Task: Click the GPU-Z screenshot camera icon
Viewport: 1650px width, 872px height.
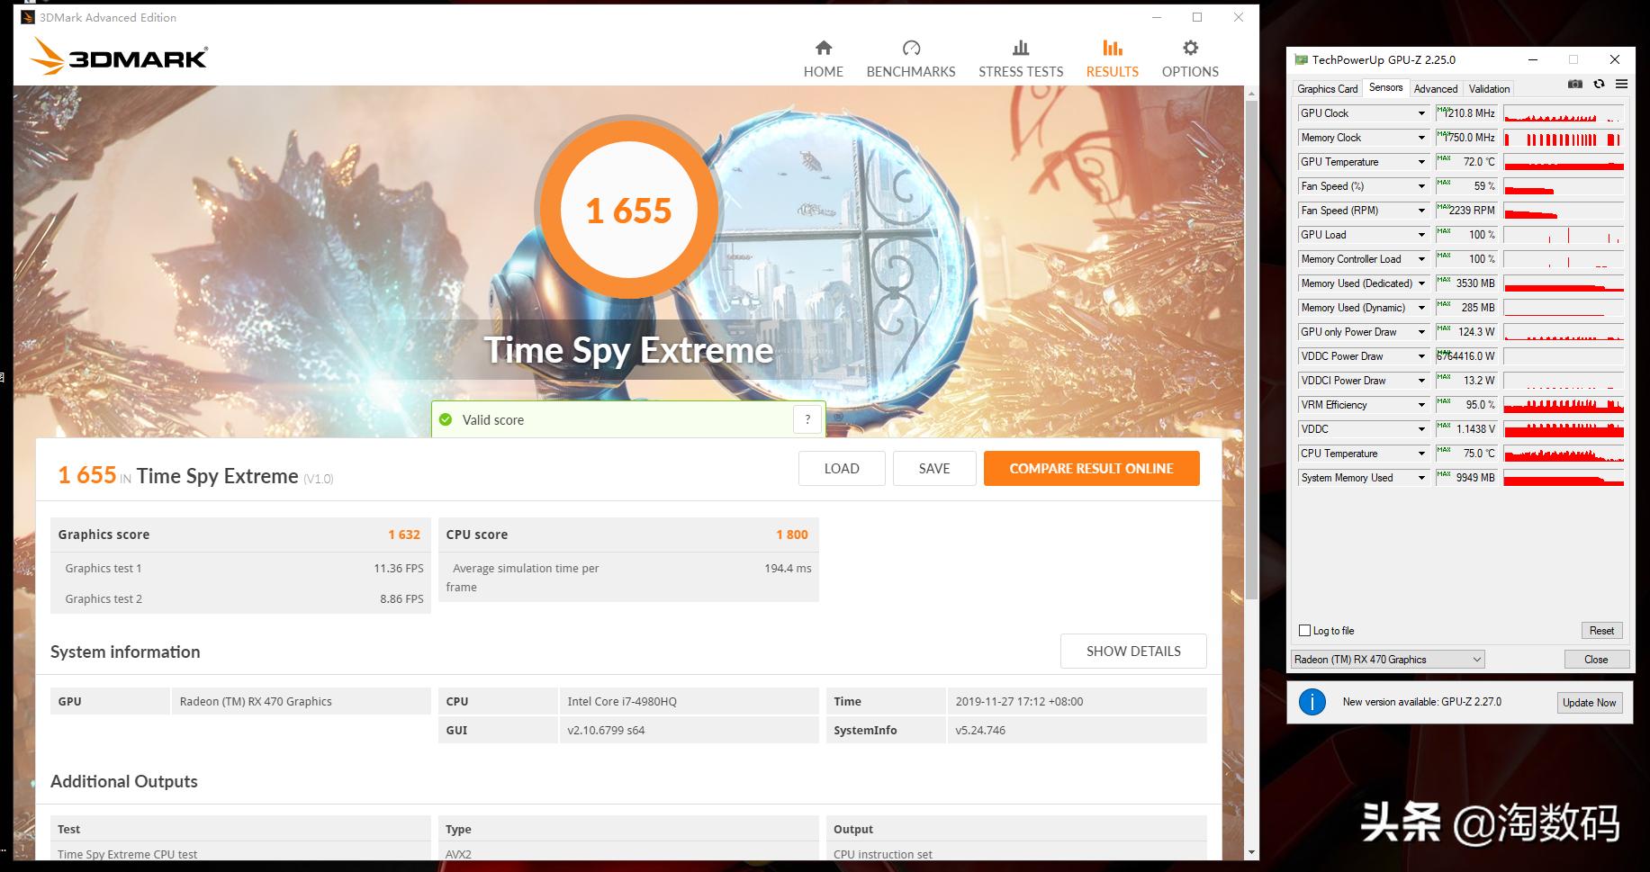Action: pos(1574,84)
